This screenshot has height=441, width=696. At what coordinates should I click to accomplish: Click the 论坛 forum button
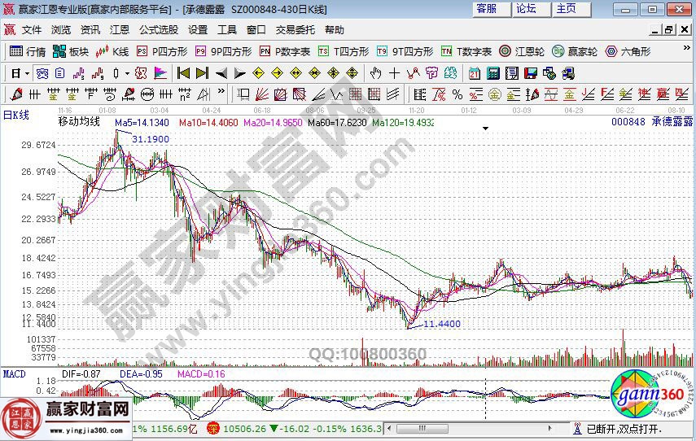click(526, 9)
